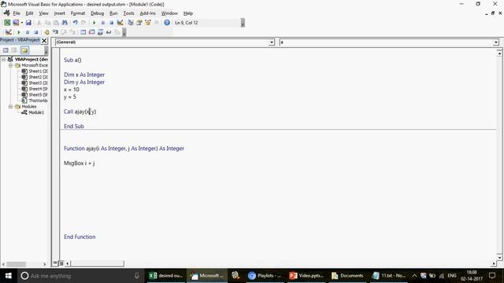Select Sheet3 in the project tree
Image resolution: width=504 pixels, height=283 pixels.
(35, 83)
